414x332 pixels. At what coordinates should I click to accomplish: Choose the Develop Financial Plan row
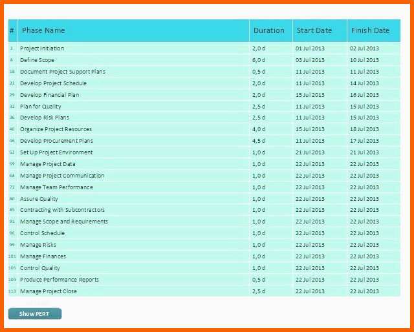(50, 95)
